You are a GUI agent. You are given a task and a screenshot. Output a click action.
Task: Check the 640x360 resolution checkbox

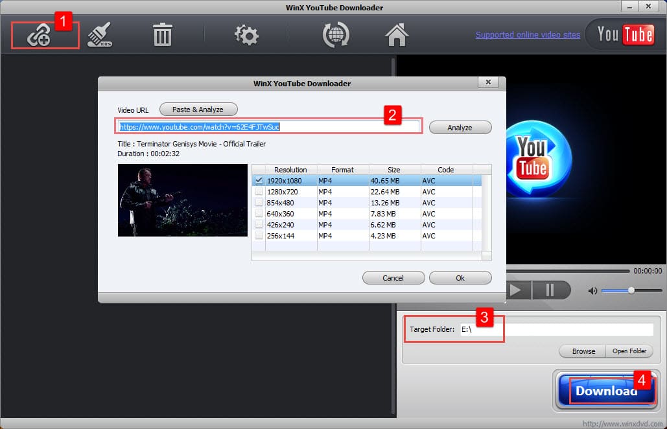point(259,213)
